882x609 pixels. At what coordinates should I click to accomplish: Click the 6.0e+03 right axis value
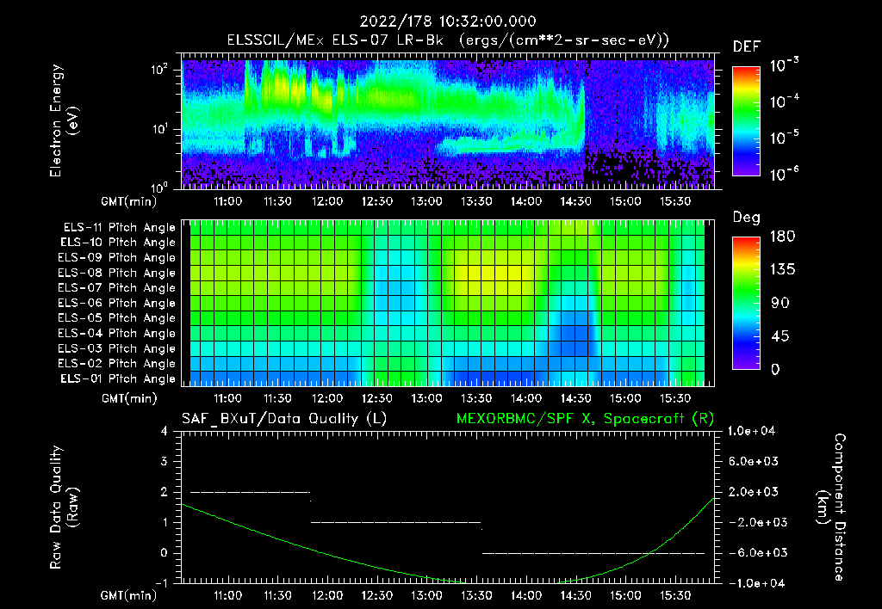coord(754,462)
